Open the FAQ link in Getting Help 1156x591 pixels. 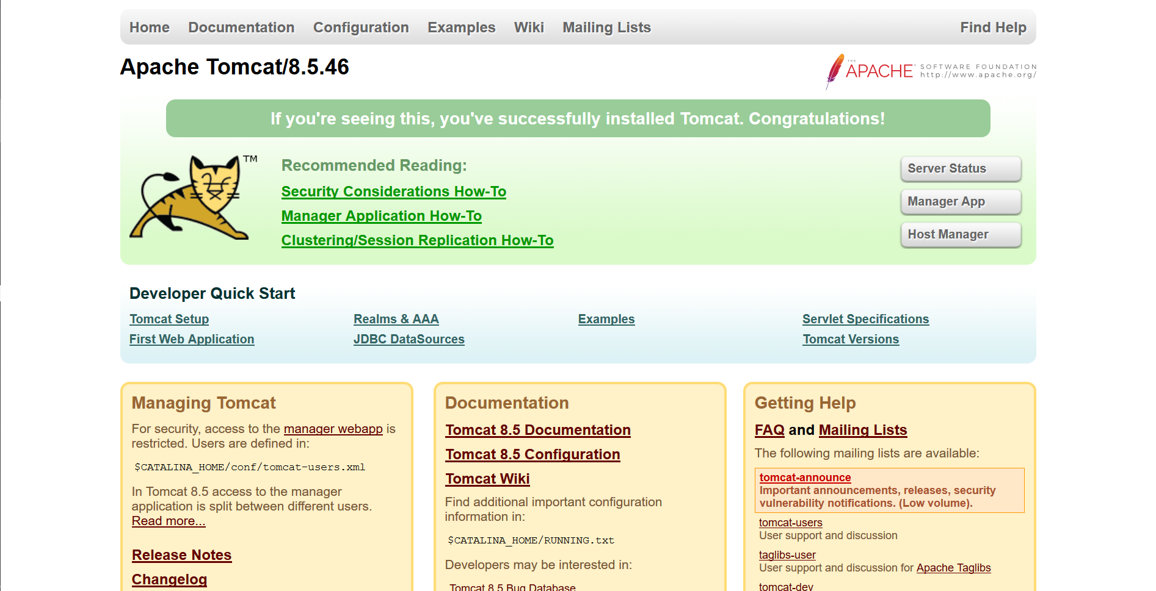tap(769, 430)
